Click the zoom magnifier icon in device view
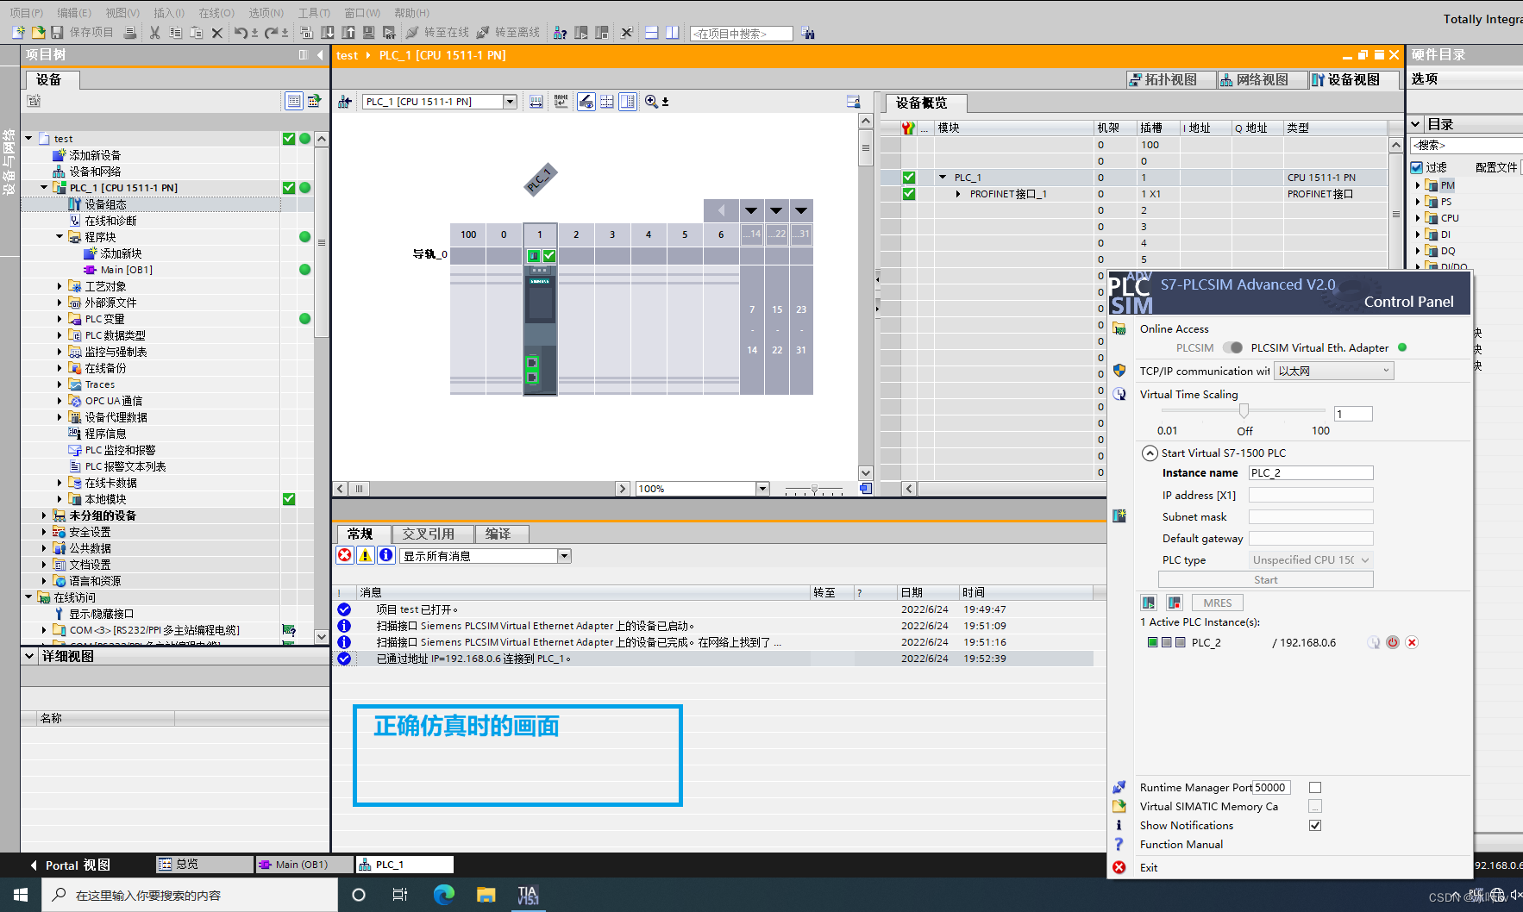1523x912 pixels. point(651,102)
